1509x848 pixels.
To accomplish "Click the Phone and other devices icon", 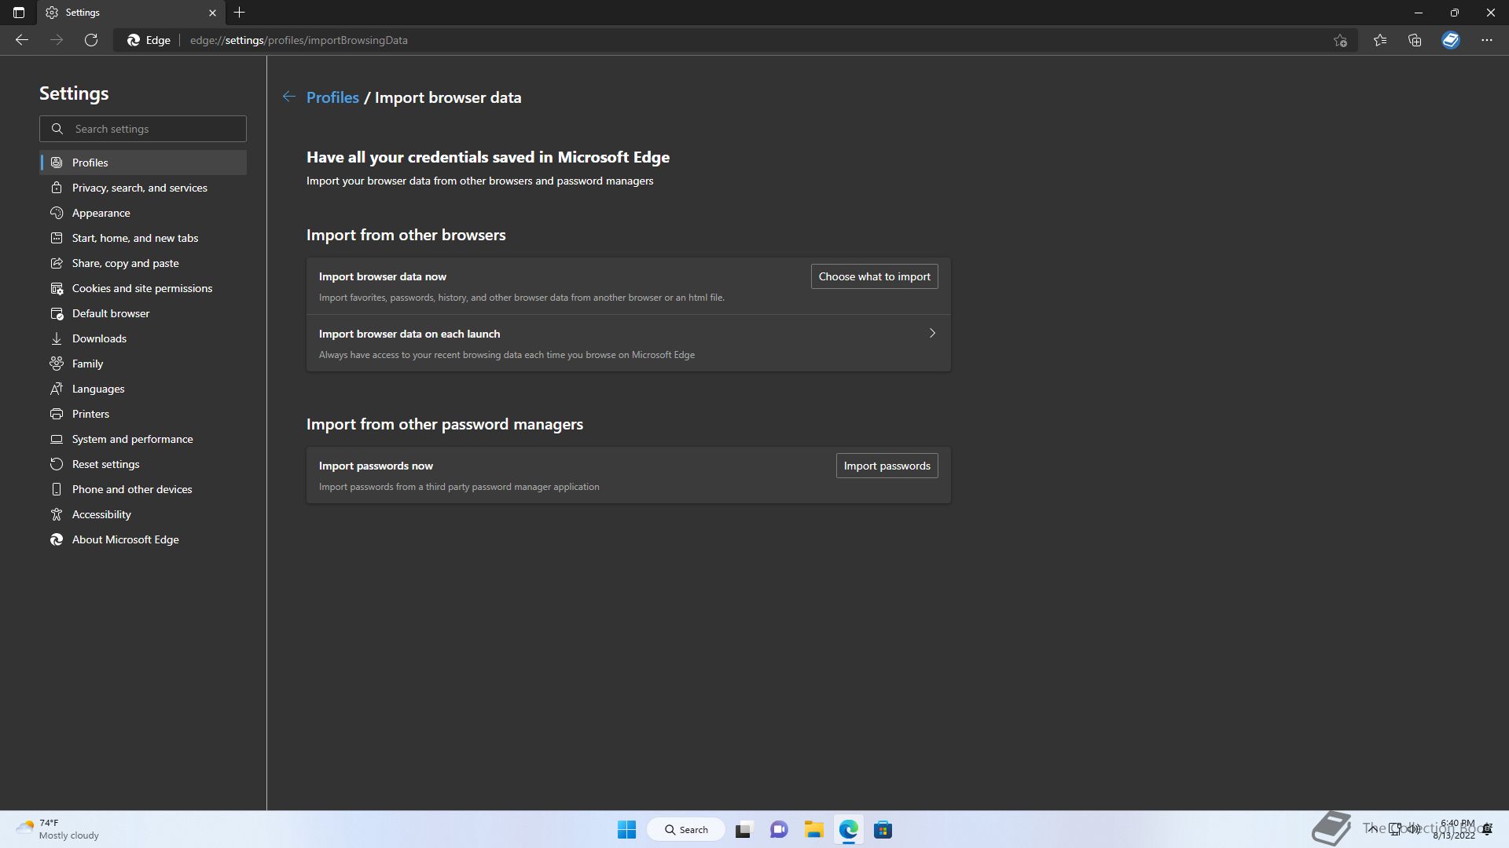I will pos(57,489).
